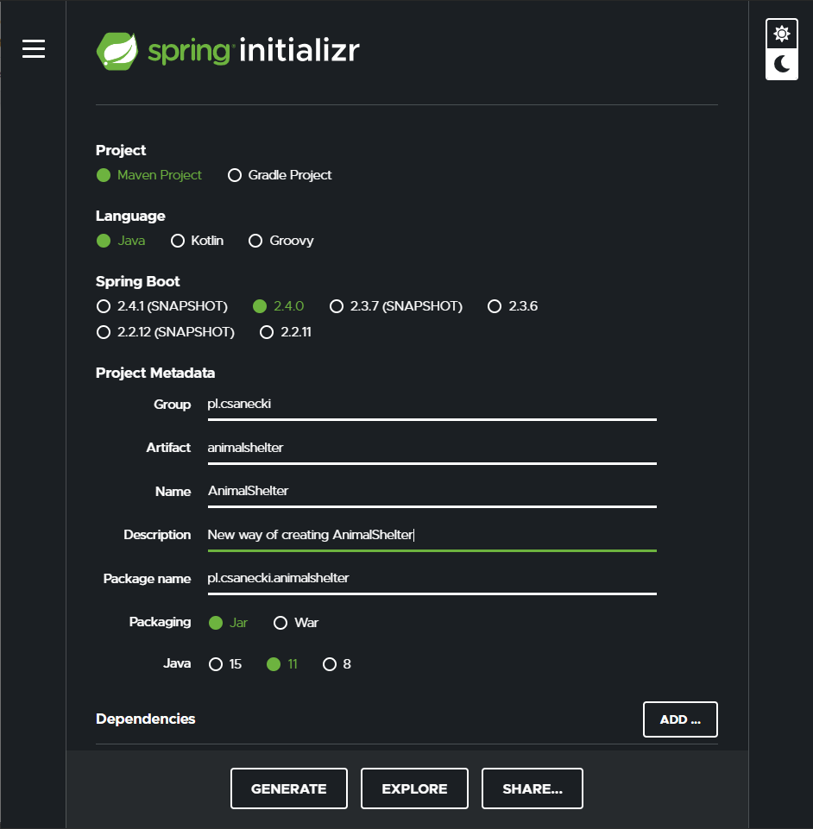The width and height of the screenshot is (813, 829).
Task: Open the hamburger menu
Action: (34, 48)
